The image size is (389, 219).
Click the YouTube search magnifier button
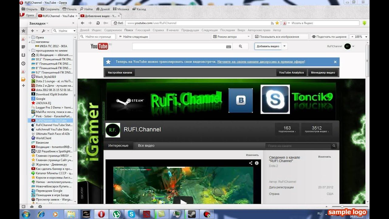[240, 47]
